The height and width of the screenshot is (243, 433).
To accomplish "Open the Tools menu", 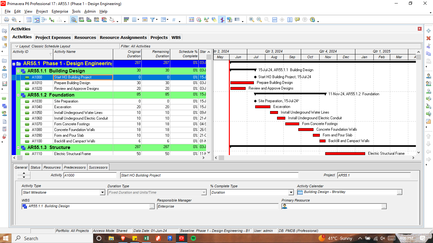I will (76, 11).
